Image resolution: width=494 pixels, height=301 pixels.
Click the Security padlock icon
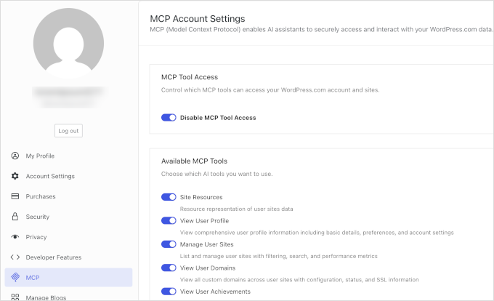click(15, 217)
